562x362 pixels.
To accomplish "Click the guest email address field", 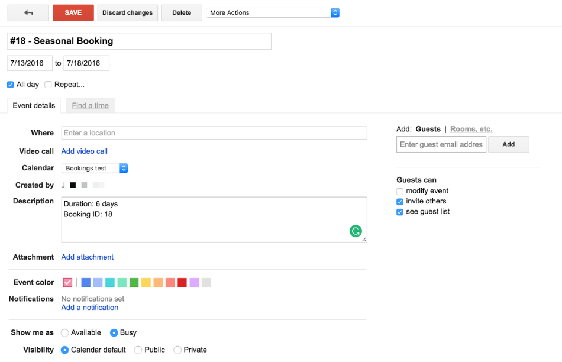I will click(441, 144).
